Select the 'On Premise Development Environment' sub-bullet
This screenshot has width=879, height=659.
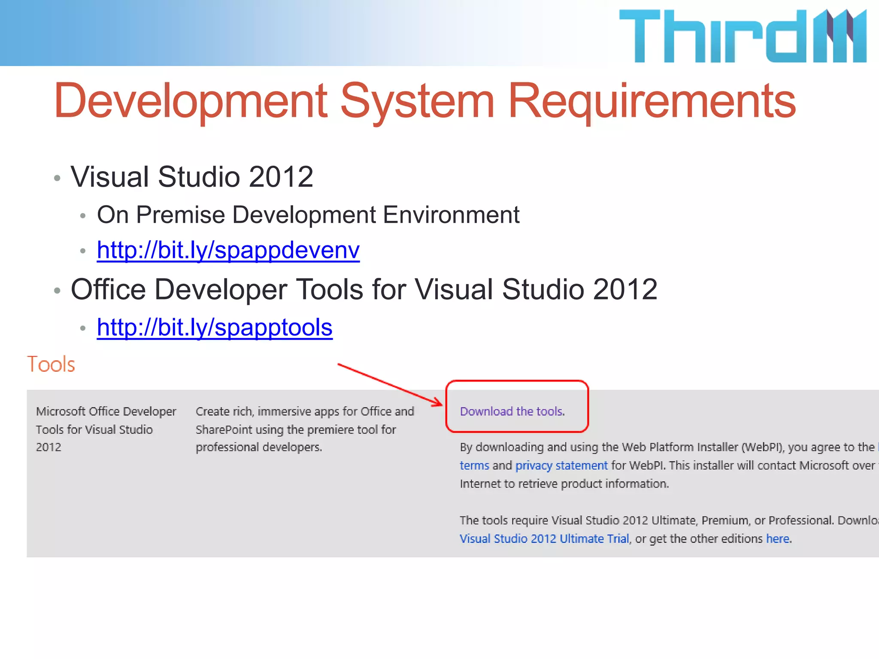(308, 215)
